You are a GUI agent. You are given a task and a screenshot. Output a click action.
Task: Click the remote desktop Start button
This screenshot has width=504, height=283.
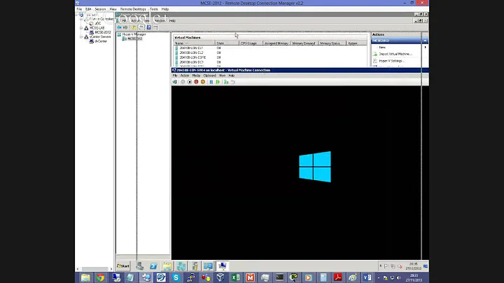click(x=123, y=266)
